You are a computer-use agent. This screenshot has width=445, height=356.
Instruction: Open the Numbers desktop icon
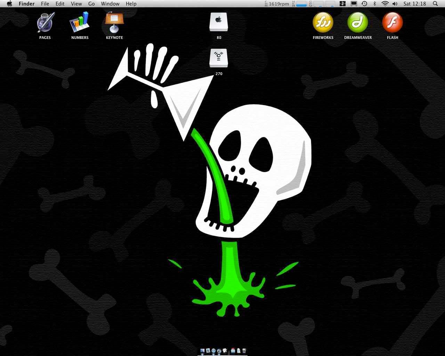[80, 23]
